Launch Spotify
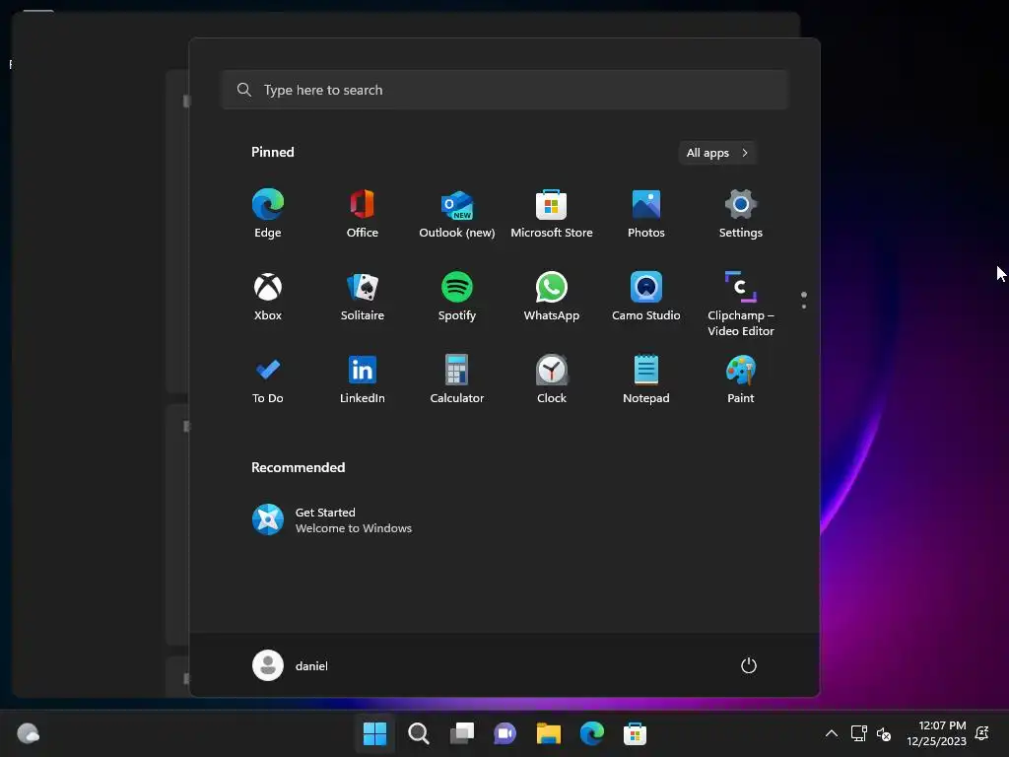This screenshot has height=757, width=1009. point(457,296)
